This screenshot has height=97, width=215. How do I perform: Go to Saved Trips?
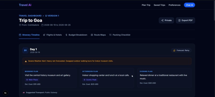point(159,5)
